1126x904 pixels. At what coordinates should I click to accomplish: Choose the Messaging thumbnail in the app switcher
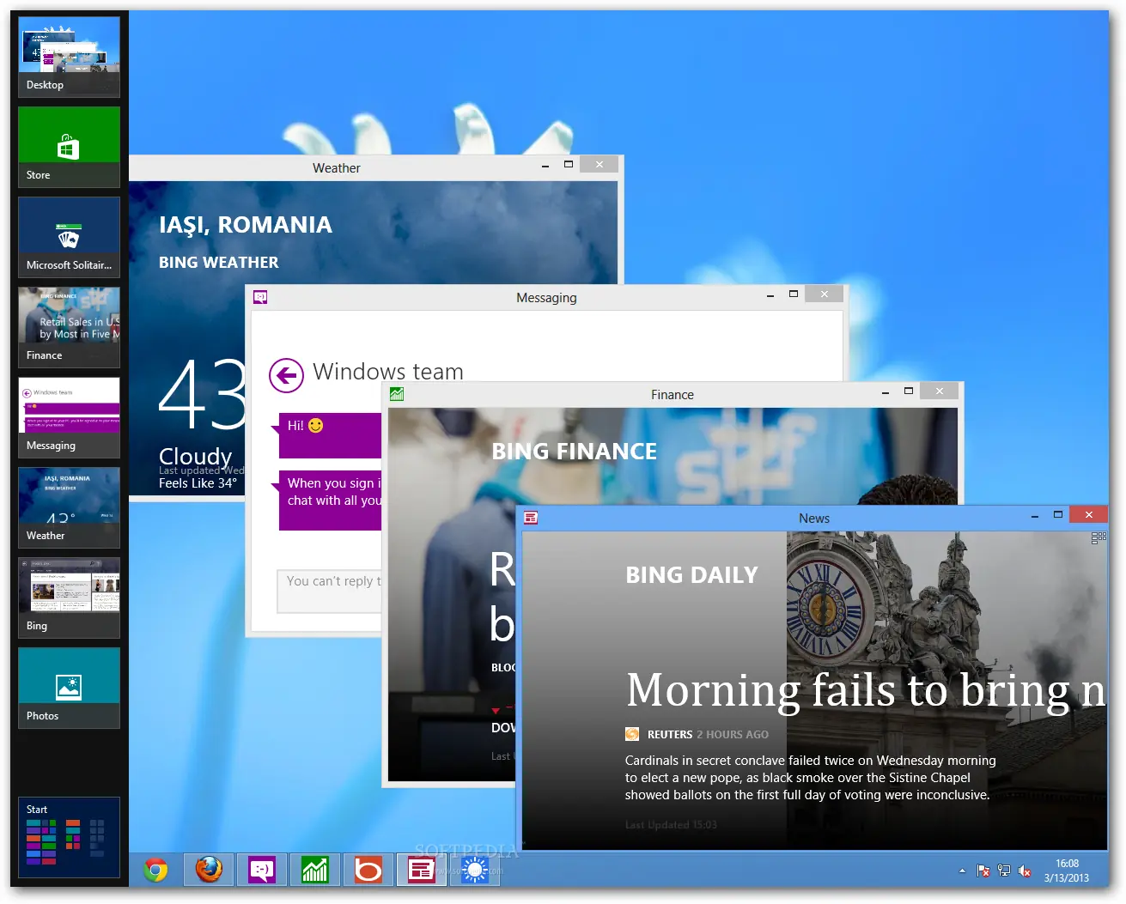[x=69, y=417]
